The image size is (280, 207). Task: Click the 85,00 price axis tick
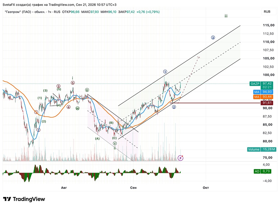(x=267, y=125)
